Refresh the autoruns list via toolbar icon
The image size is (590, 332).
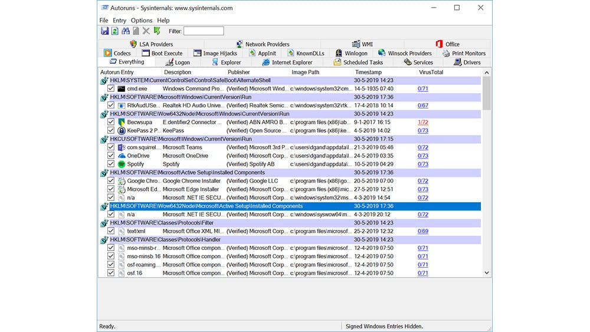(114, 31)
